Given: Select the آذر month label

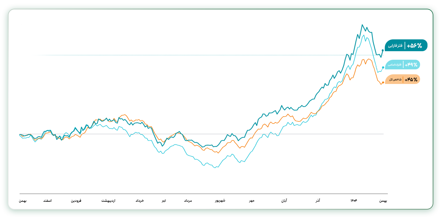Looking at the screenshot, I should point(318,201).
